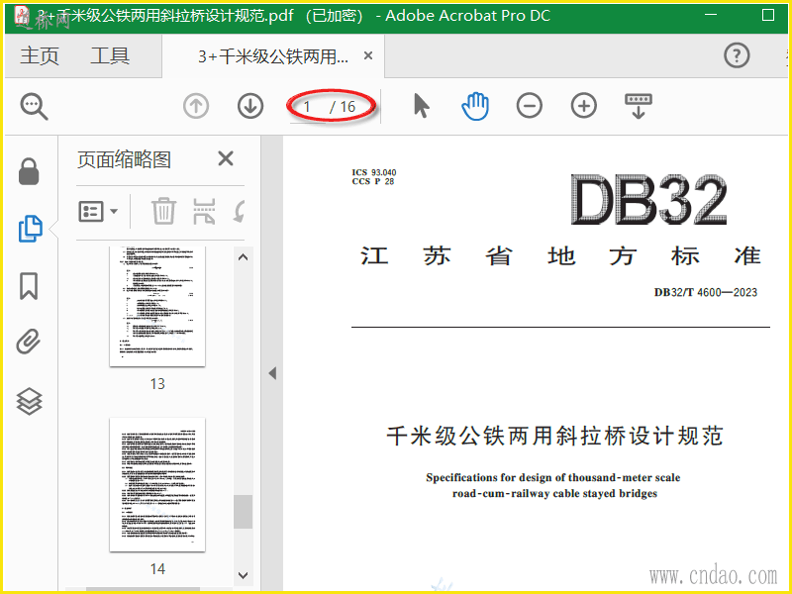Rotate pages with the partially visible rotate icon
This screenshot has width=792, height=594.
240,211
